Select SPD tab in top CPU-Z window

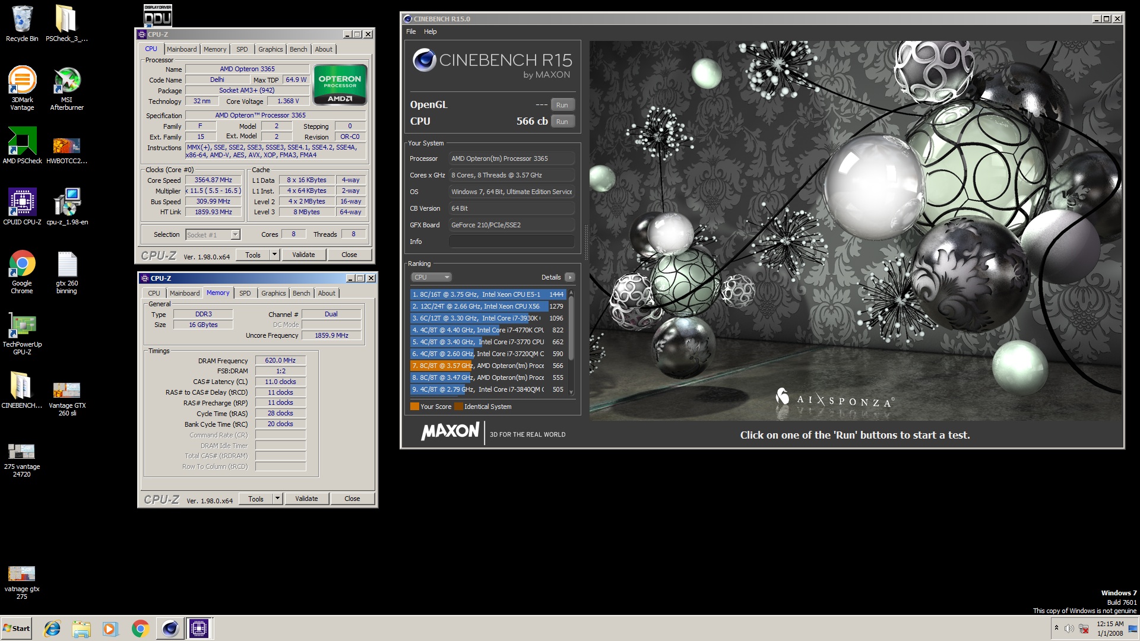click(242, 49)
